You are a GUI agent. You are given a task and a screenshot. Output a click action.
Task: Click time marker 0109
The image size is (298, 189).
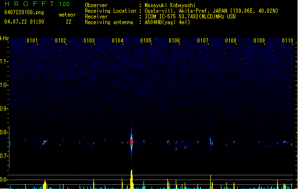(259, 41)
